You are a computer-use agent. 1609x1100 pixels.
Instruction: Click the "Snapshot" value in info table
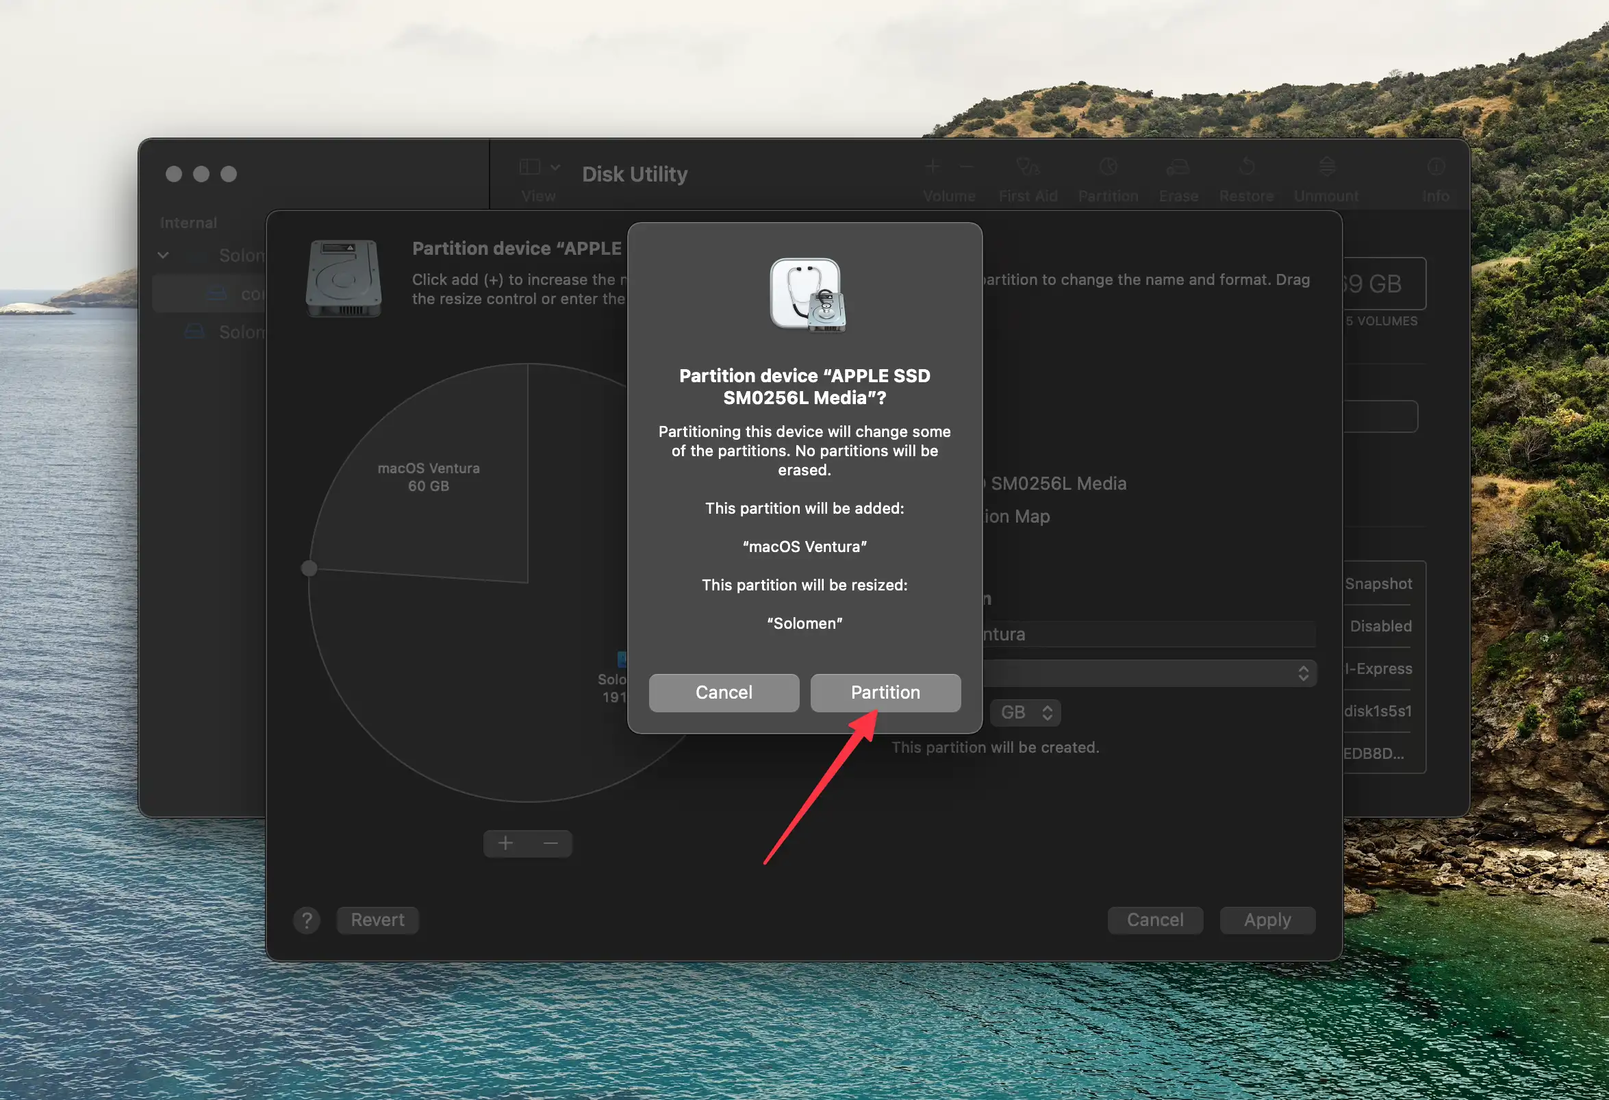pos(1378,584)
